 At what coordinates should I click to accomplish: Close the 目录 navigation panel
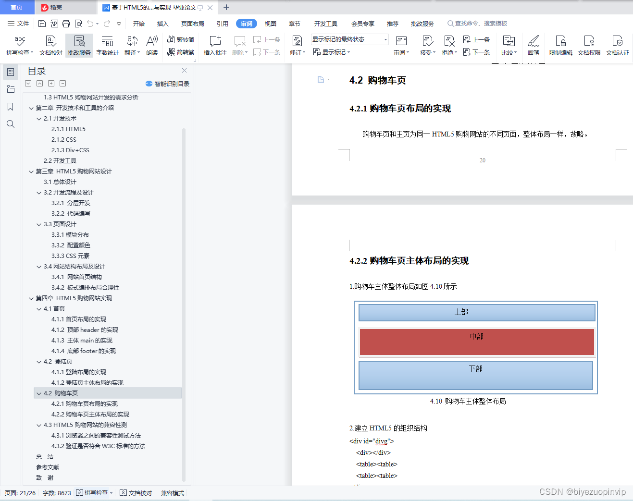184,70
